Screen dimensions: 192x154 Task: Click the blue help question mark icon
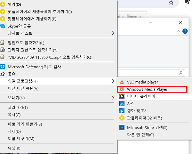(x=185, y=31)
